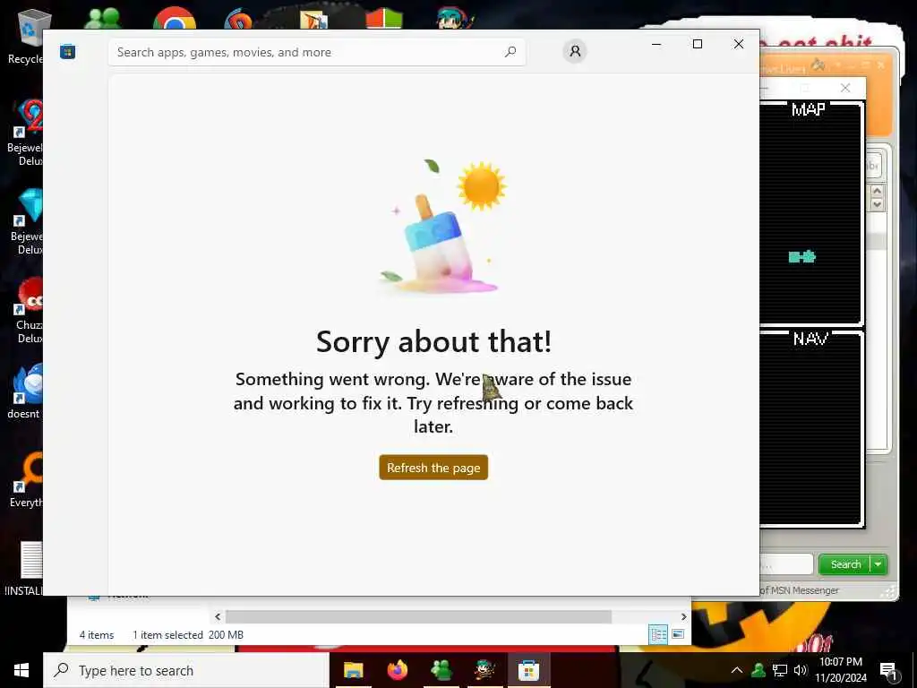Viewport: 917px width, 688px height.
Task: Open the pirate game taskbar icon
Action: [484, 670]
